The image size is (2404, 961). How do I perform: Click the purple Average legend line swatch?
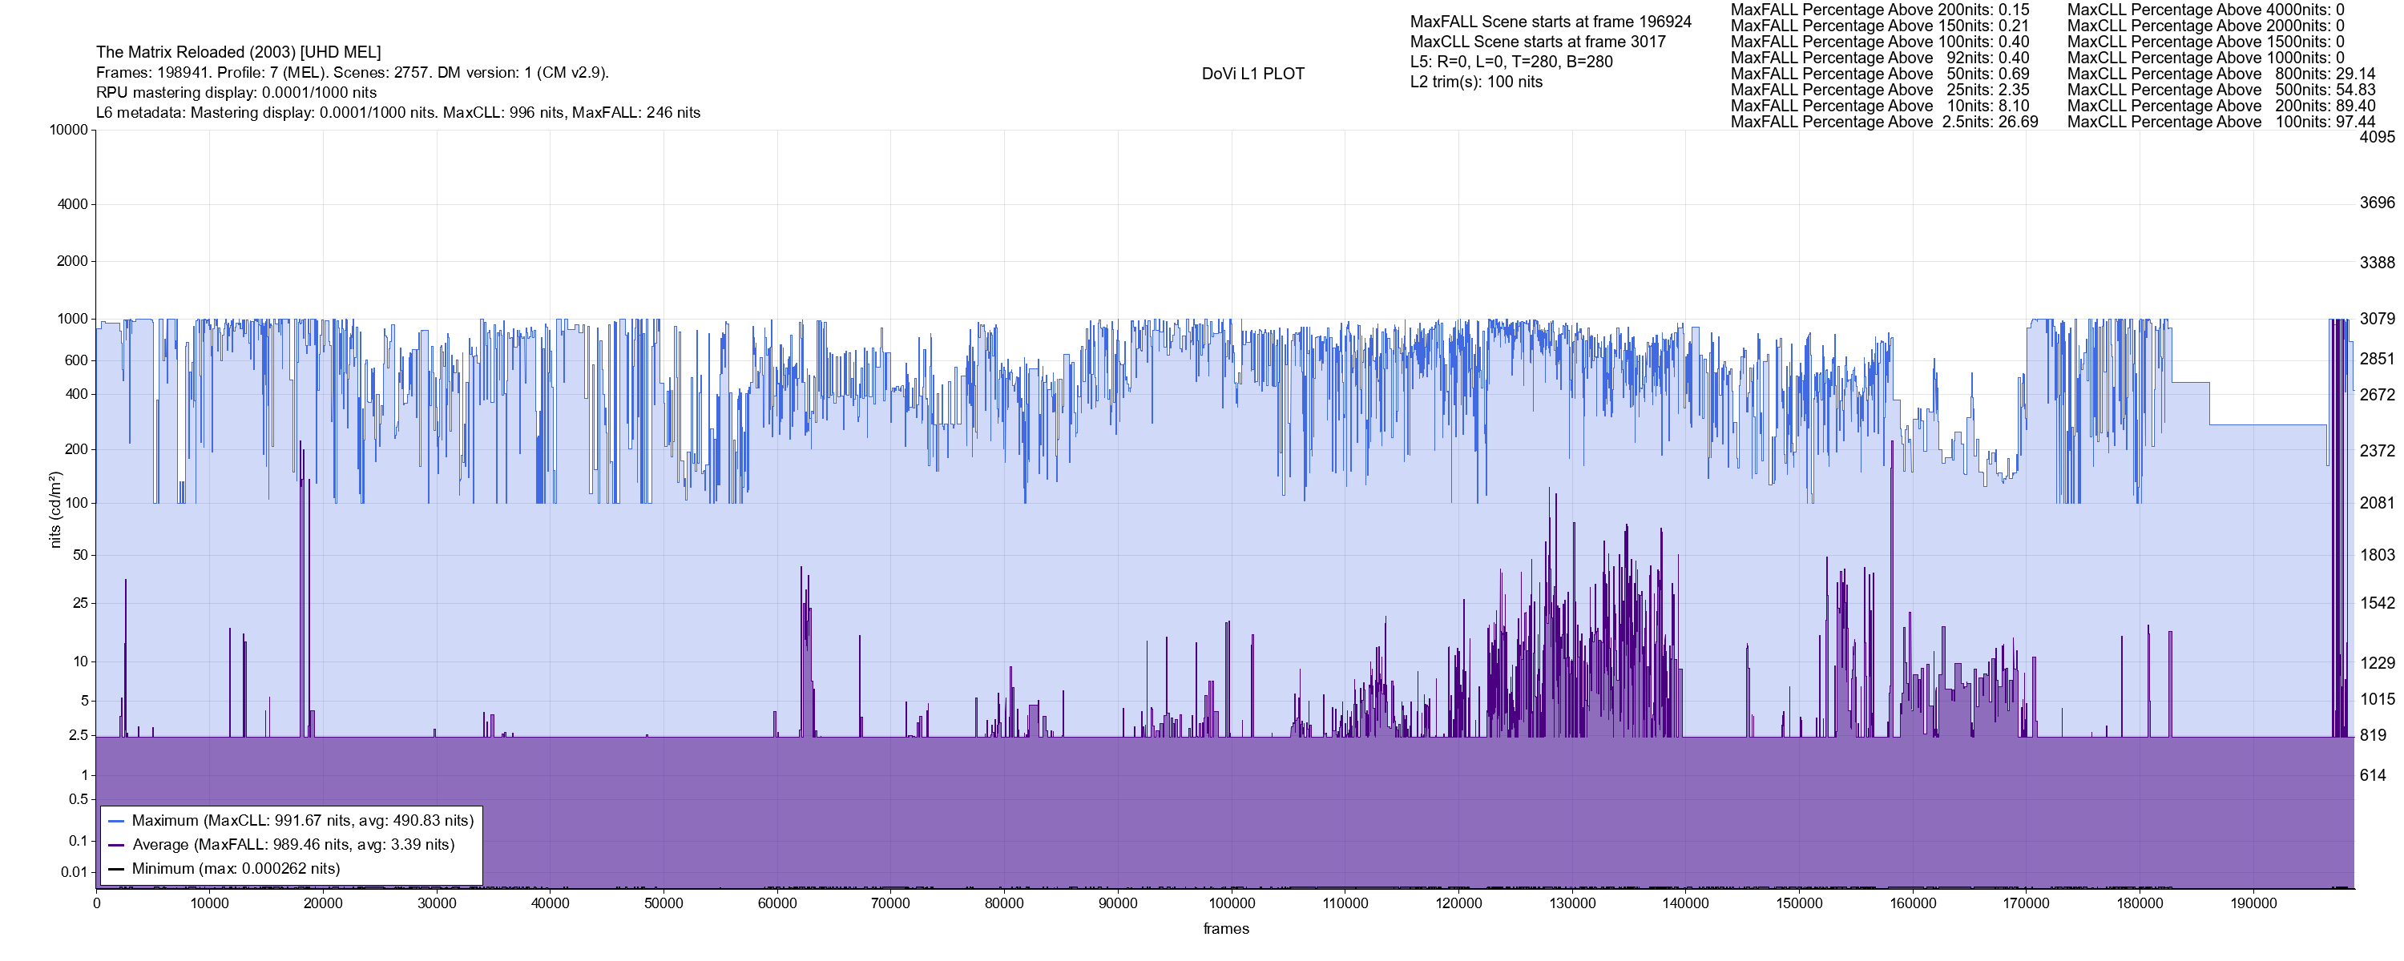pyautogui.click(x=115, y=846)
